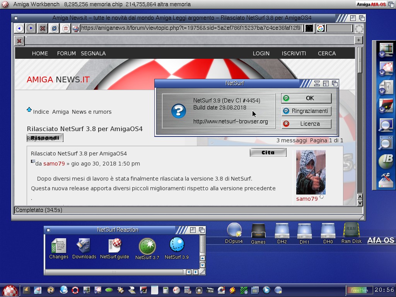396x297 pixels.
Task: Add current page to favourites star
Action: (x=309, y=28)
